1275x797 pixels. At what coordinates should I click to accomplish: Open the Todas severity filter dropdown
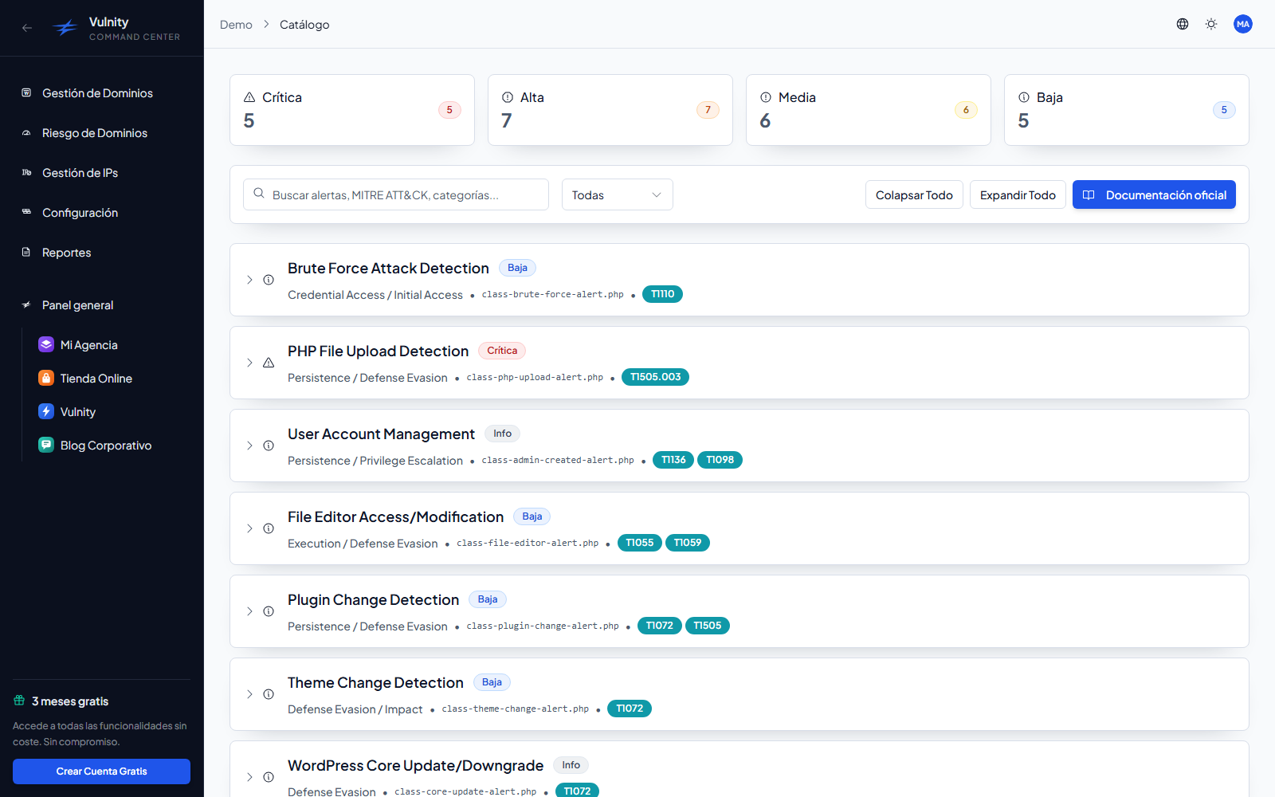pyautogui.click(x=618, y=194)
